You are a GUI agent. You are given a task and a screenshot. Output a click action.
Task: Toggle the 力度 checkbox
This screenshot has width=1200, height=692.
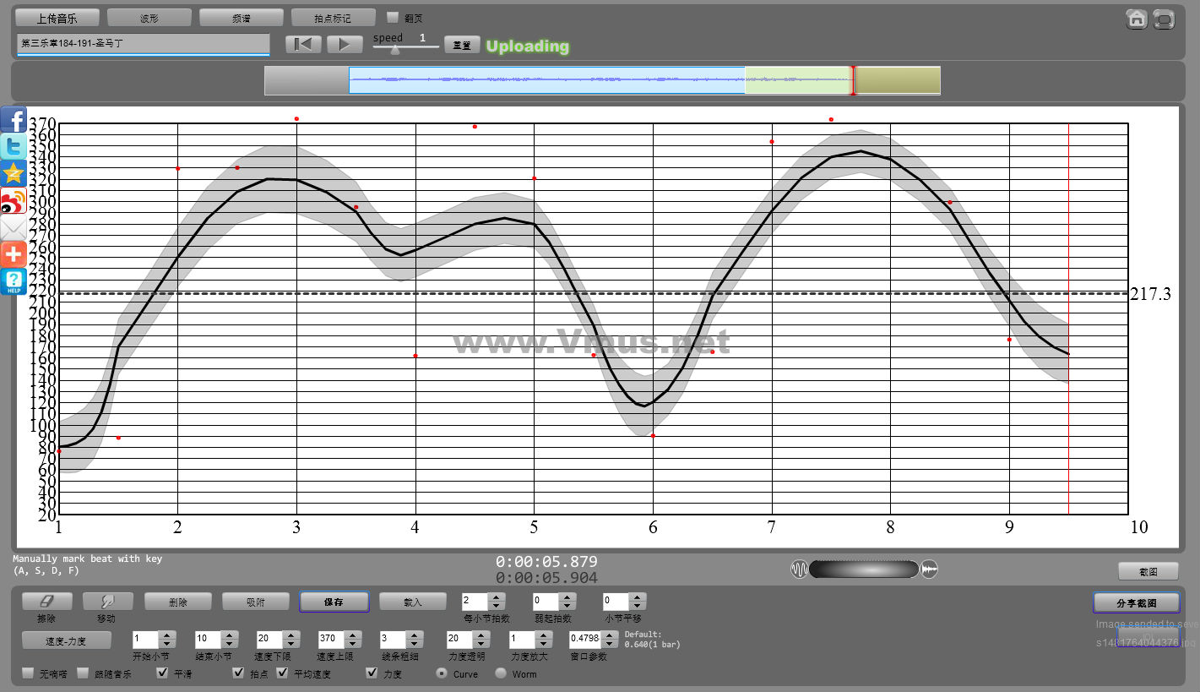[x=372, y=673]
